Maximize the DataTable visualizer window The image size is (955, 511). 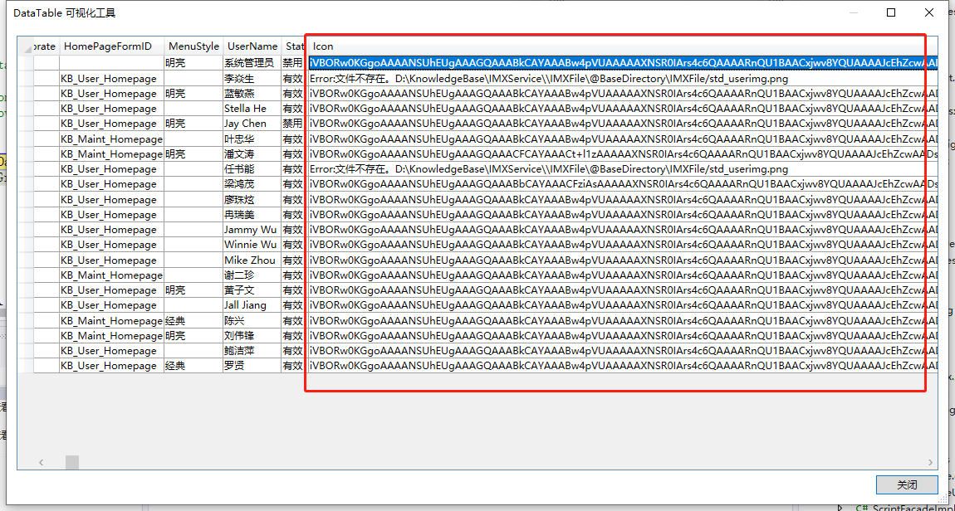(891, 12)
